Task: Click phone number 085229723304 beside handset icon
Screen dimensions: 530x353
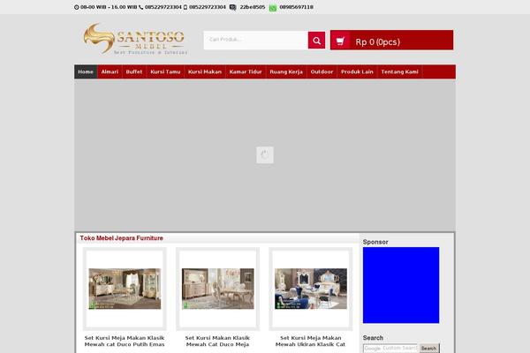Action: pos(163,7)
